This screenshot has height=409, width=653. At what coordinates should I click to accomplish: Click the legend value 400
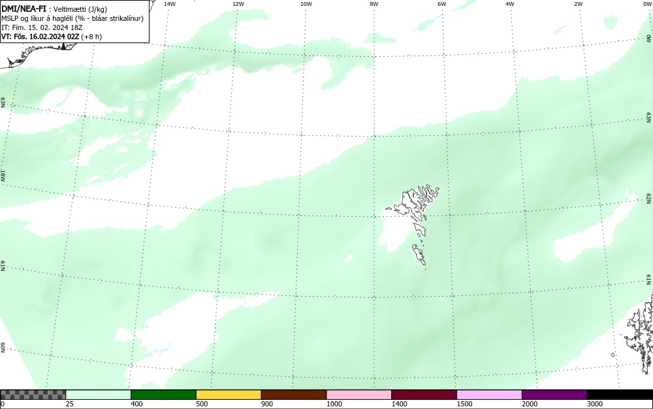pyautogui.click(x=136, y=404)
